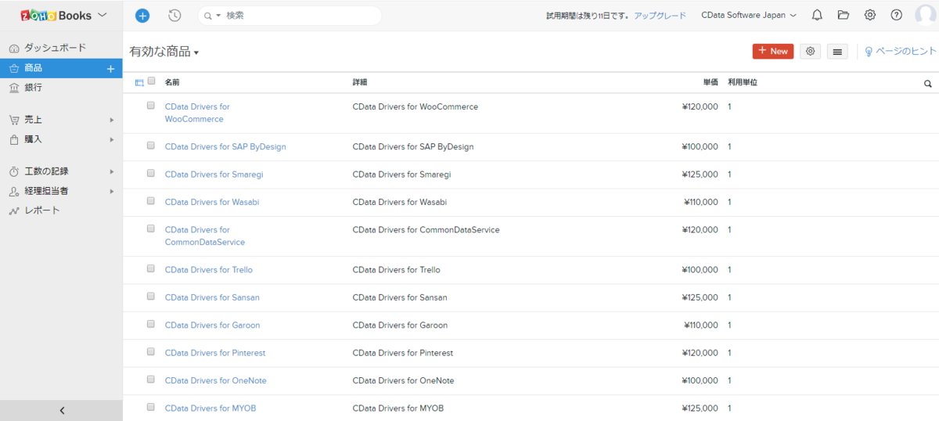Viewport: 939px width, 421px height.
Task: Open the recent activity history icon
Action: tap(174, 15)
